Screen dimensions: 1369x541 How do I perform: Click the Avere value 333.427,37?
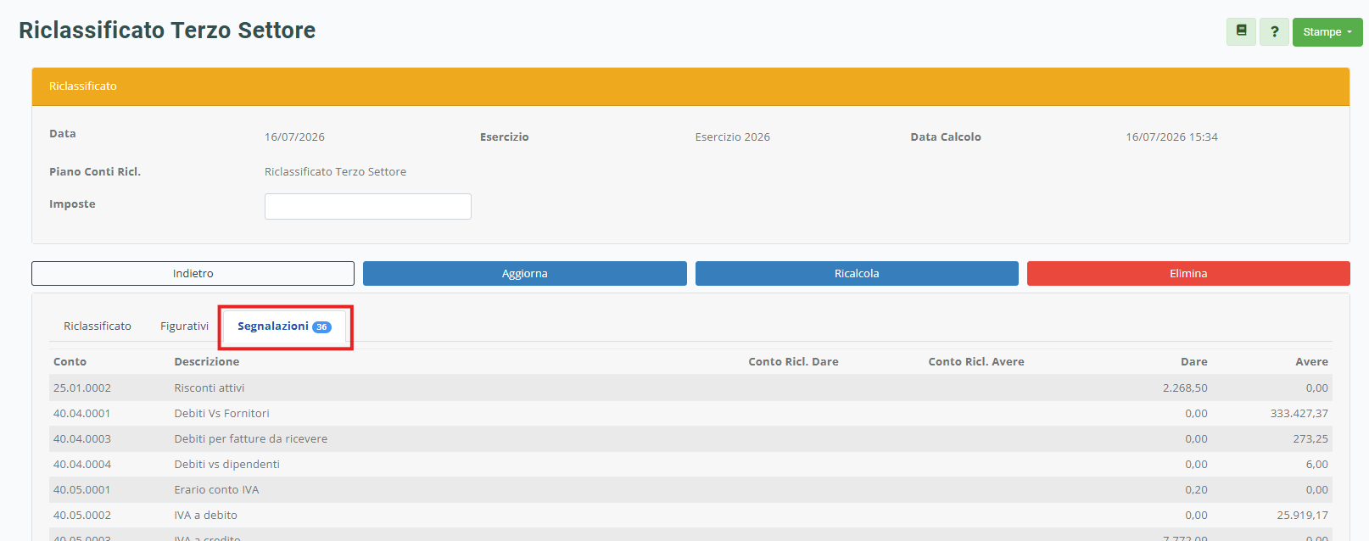[1299, 413]
